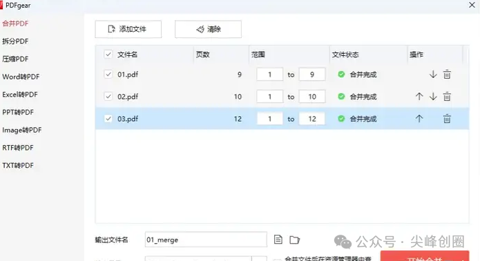Click green status icon for 02.pdf
This screenshot has height=261, width=480.
click(x=341, y=97)
